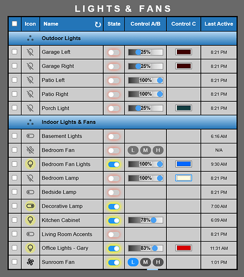
Task: Turn off the Kitchen Cabinet state toggle
Action: coord(114,220)
